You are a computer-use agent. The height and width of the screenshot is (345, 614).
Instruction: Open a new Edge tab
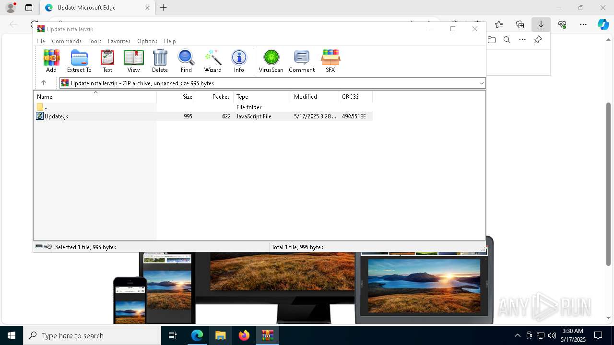[164, 8]
